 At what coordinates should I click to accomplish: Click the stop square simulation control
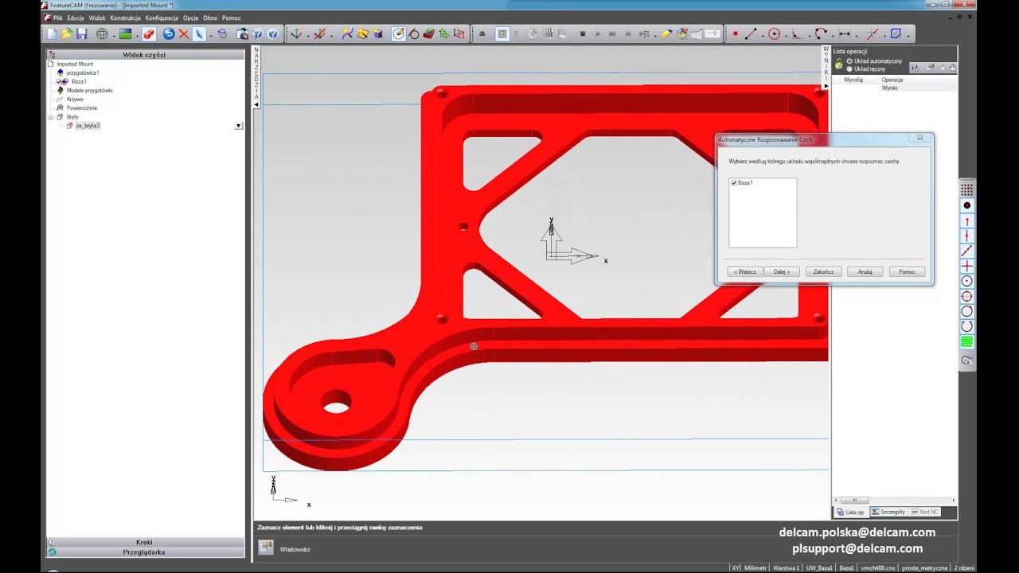click(583, 34)
